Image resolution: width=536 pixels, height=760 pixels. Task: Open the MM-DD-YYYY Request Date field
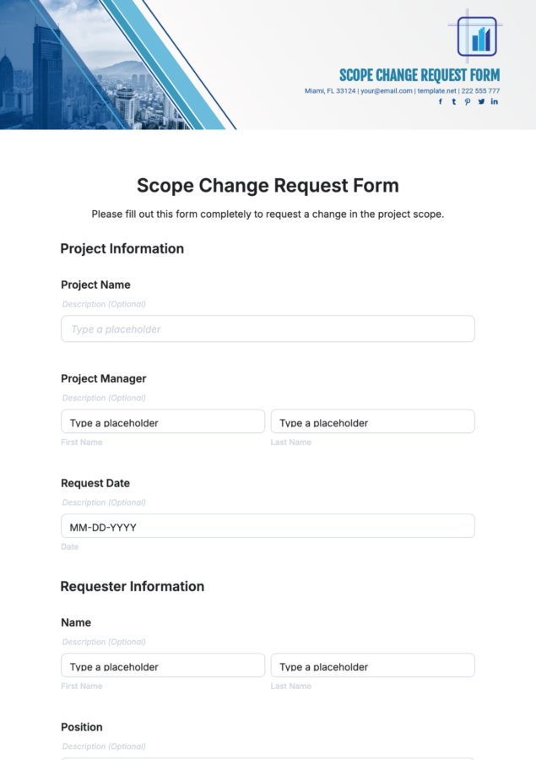pyautogui.click(x=268, y=525)
